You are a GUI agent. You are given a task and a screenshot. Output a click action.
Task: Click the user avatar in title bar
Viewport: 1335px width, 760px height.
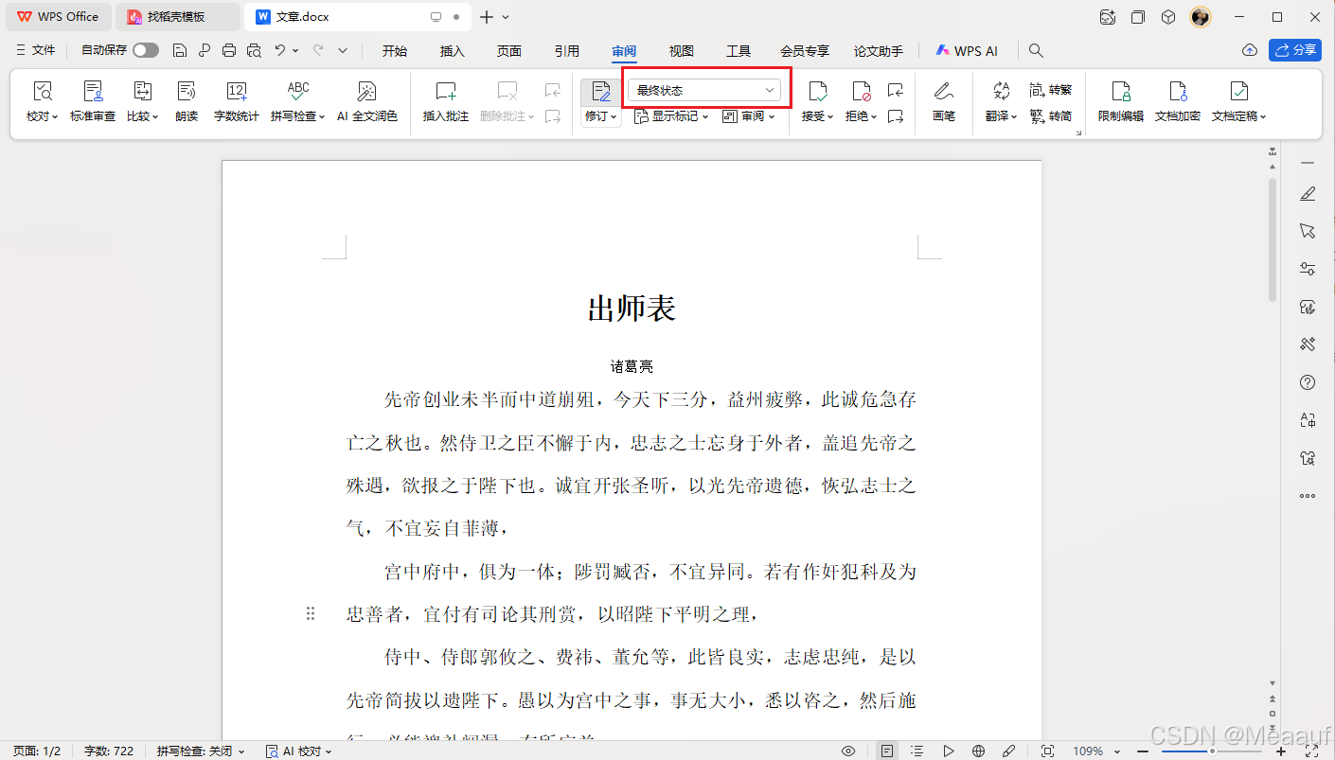[1201, 17]
